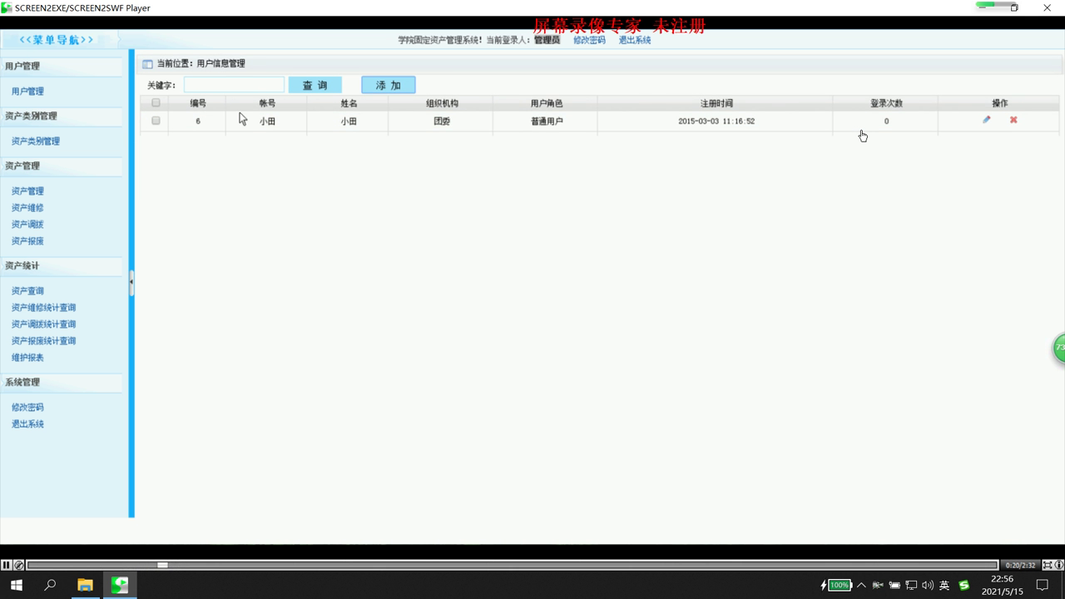Screen dimensions: 1065x599
Task: Tick the select-all checkbox in the table header
Action: (156, 103)
